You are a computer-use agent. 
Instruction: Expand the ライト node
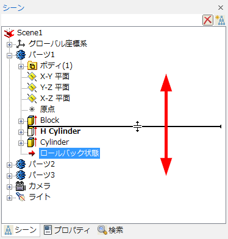(x=9, y=198)
